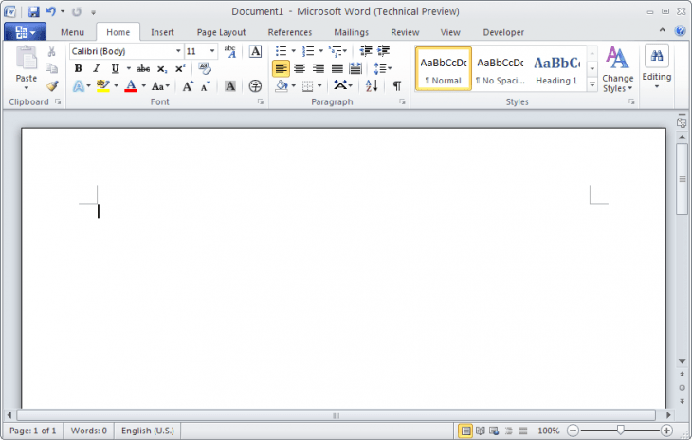Decrease paragraph indent
692x440 pixels.
(366, 51)
